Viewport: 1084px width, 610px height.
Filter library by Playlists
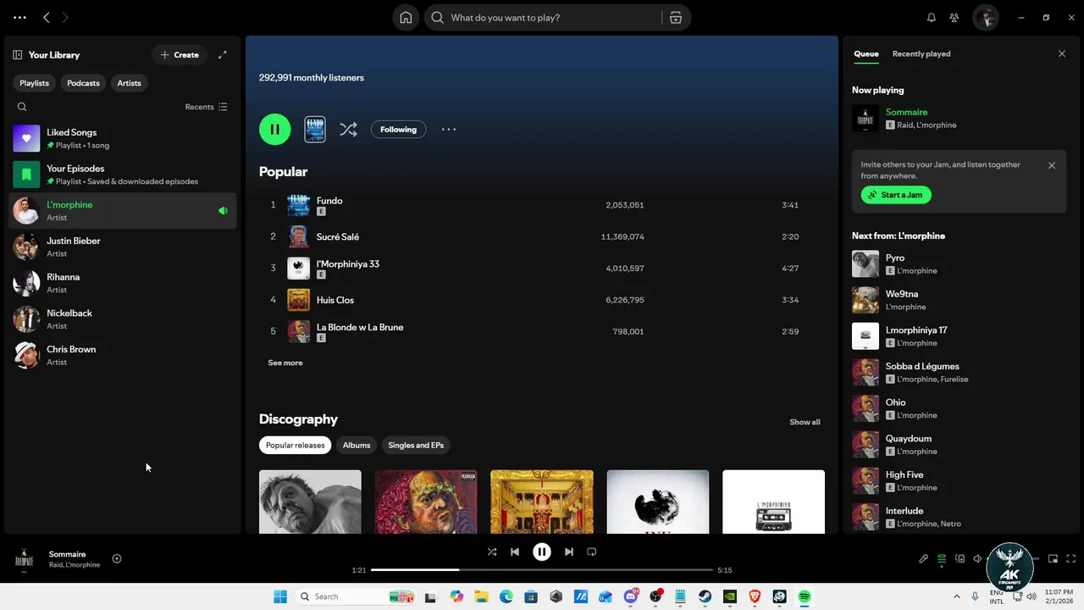35,83
